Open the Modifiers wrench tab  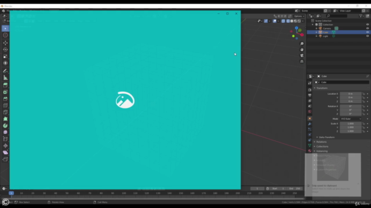310,124
